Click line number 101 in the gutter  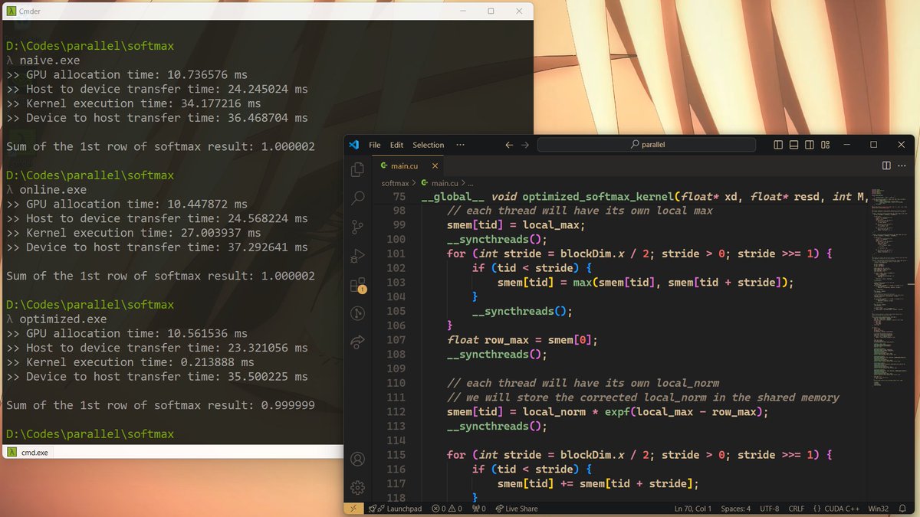(396, 254)
